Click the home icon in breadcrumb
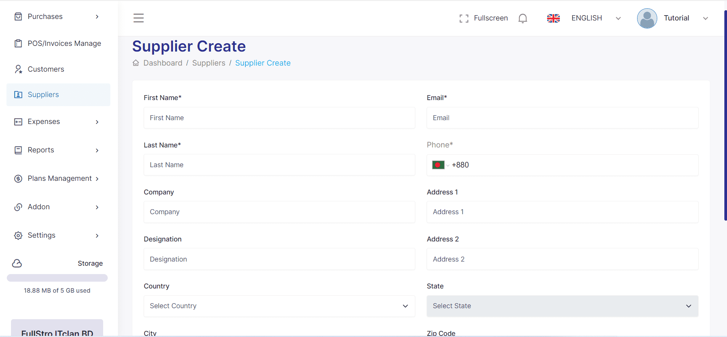727x337 pixels. point(136,63)
